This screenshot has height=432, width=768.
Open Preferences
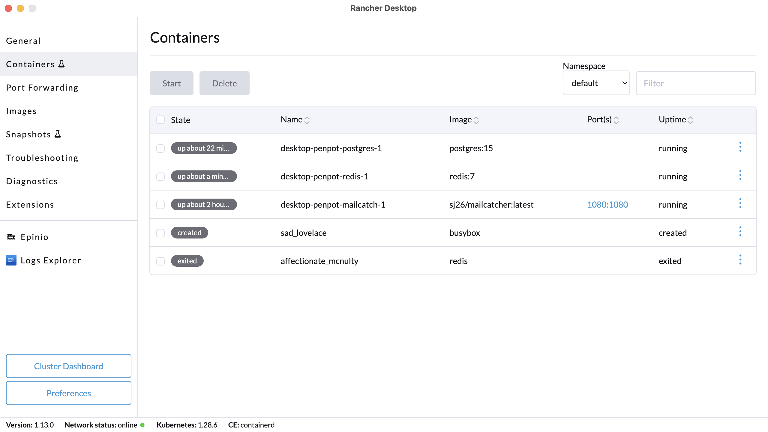tap(69, 393)
